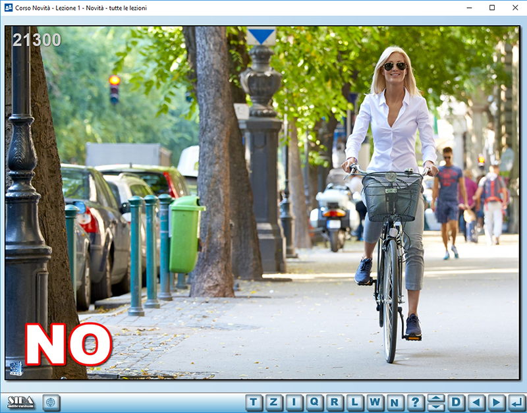Viewport: 527px width, 413px height.
Task: Open help with the question mark button
Action: [416, 402]
